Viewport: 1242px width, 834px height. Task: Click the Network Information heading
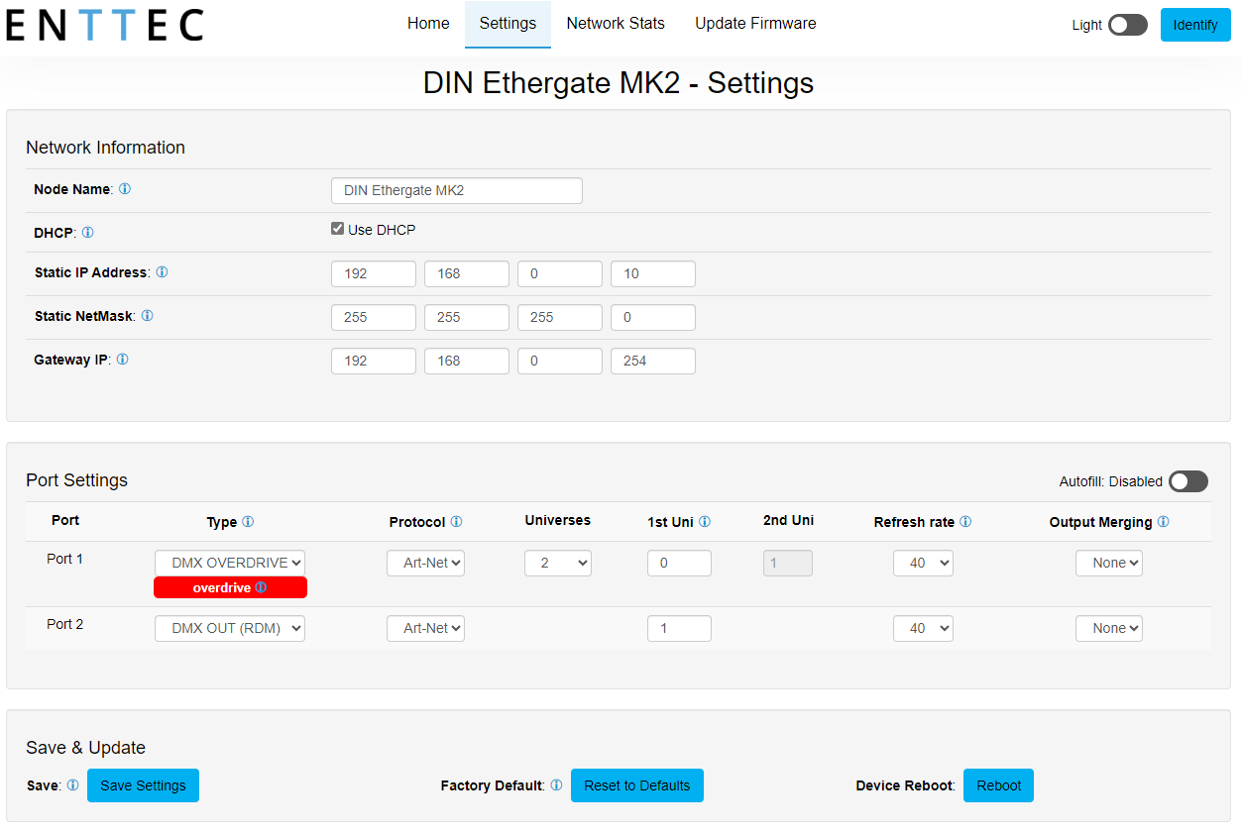(105, 148)
